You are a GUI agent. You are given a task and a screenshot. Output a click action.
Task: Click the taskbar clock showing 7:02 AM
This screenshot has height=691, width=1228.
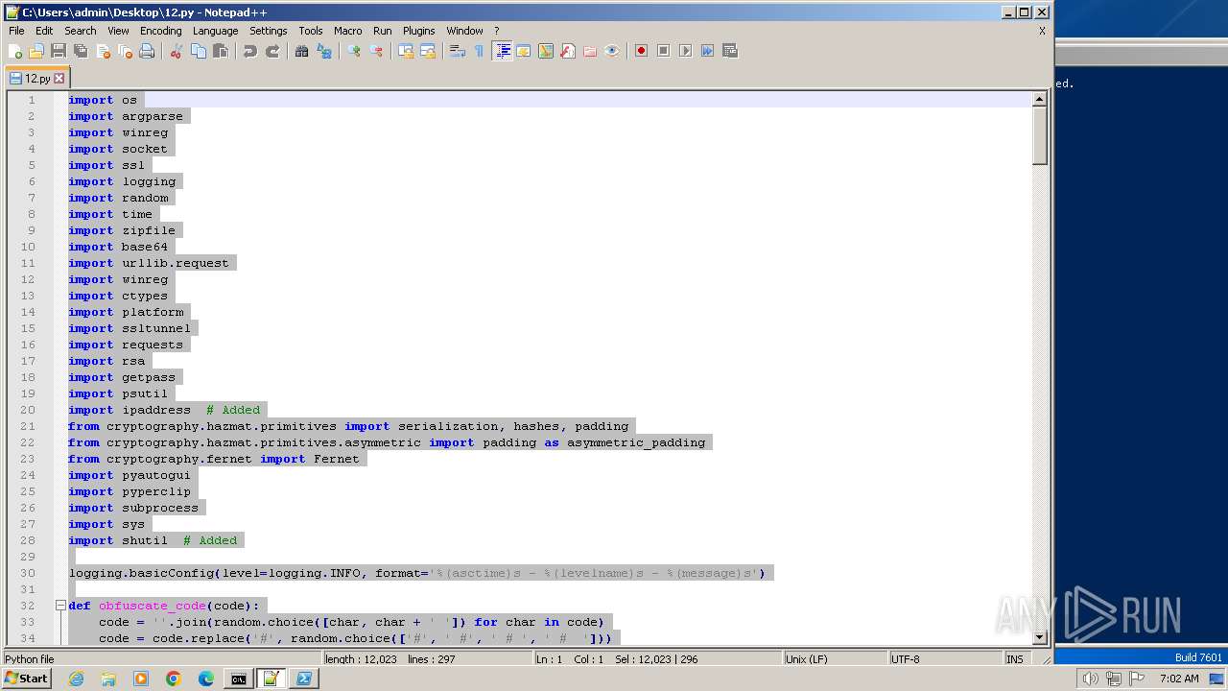pyautogui.click(x=1179, y=679)
